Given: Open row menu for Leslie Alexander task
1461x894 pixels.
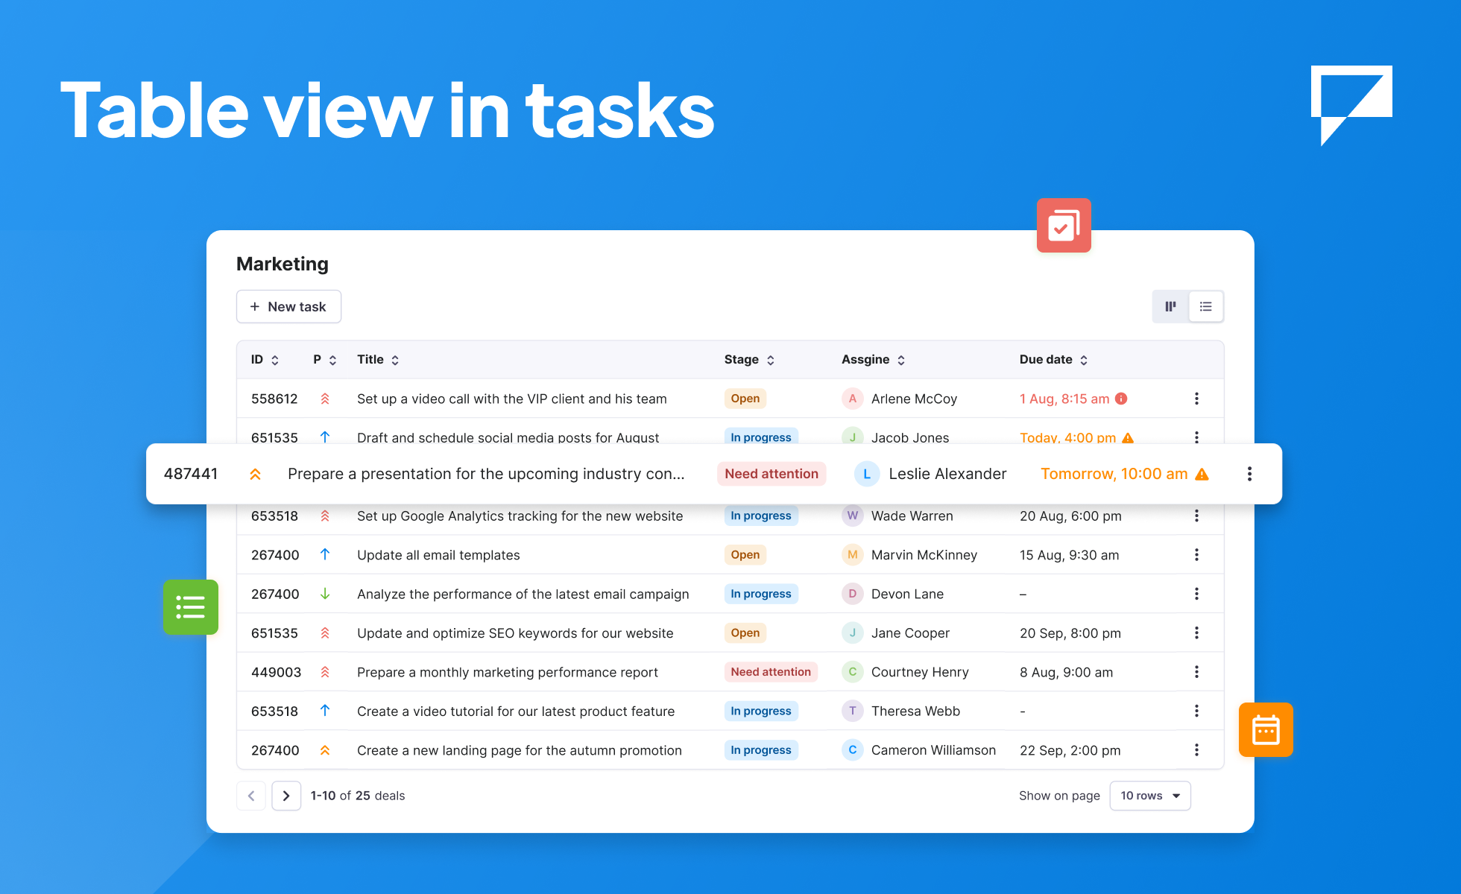Looking at the screenshot, I should (1249, 474).
